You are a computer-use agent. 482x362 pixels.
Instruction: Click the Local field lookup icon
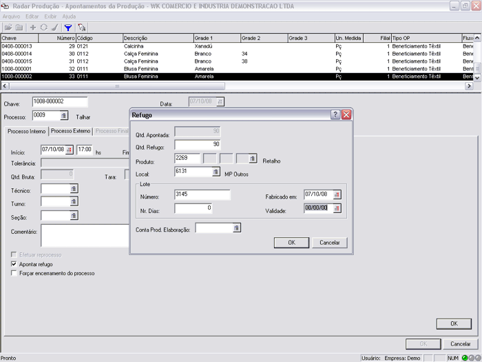pyautogui.click(x=216, y=172)
